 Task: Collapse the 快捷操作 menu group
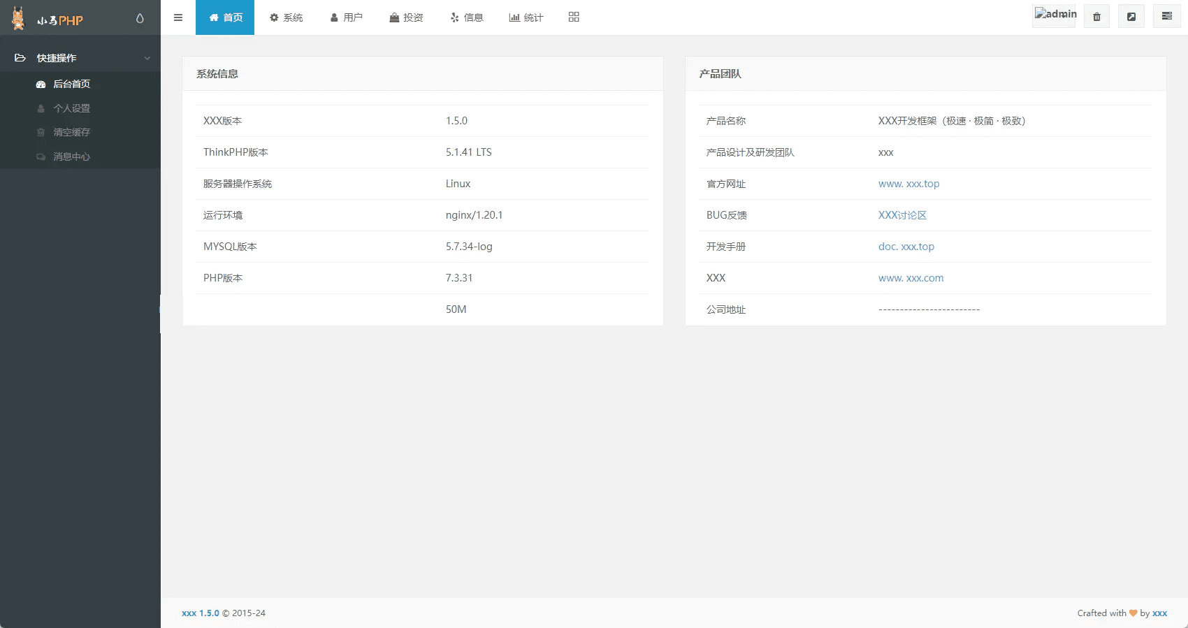57,58
